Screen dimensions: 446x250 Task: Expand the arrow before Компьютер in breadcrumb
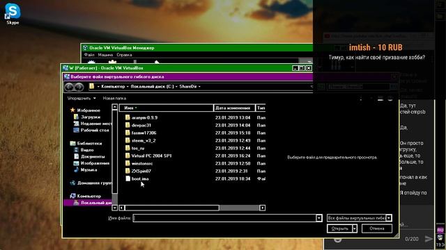point(98,86)
